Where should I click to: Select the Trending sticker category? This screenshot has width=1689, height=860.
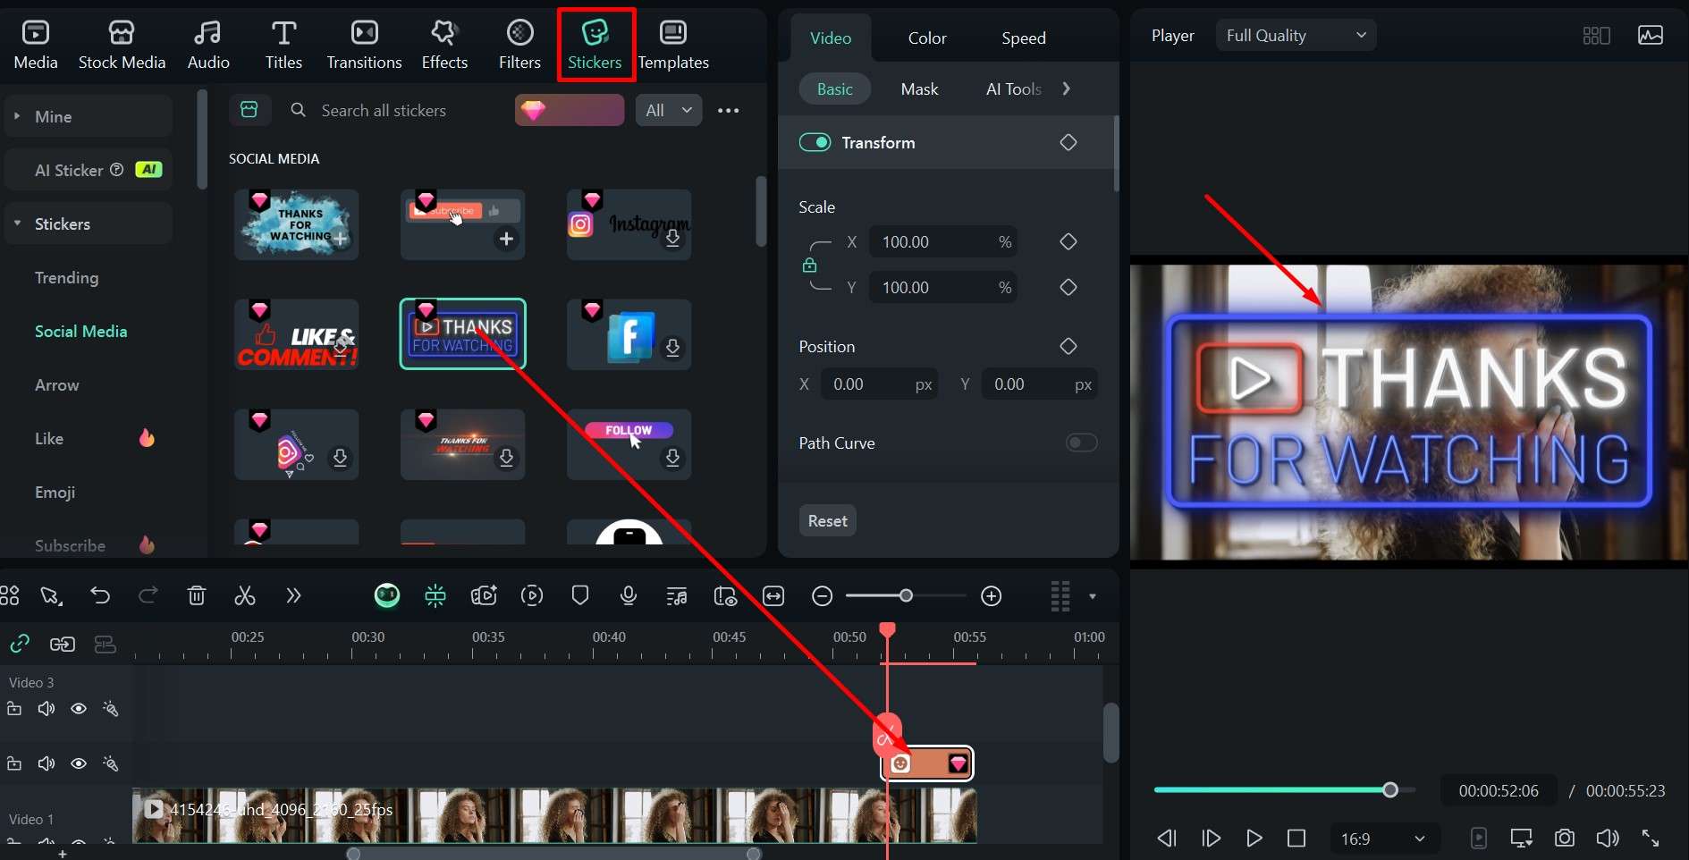tap(66, 278)
